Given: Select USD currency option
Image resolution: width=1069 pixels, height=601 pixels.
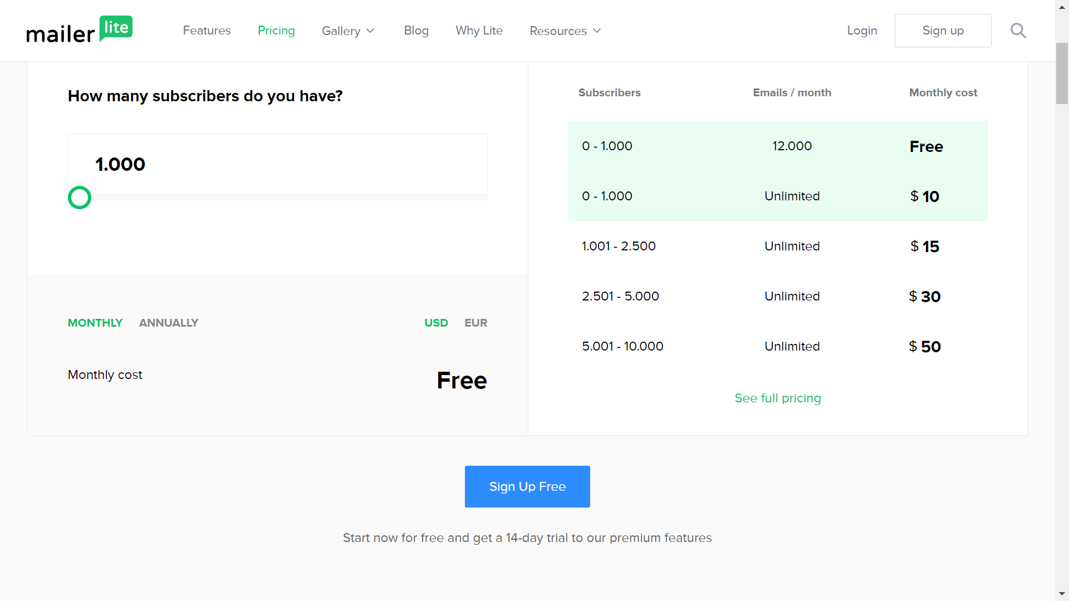Looking at the screenshot, I should 436,323.
